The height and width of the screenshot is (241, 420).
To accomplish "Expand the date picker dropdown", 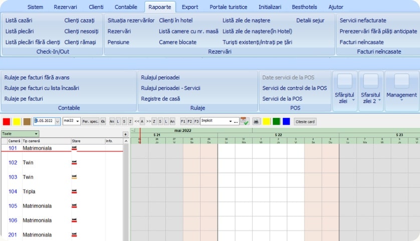I will [58, 121].
